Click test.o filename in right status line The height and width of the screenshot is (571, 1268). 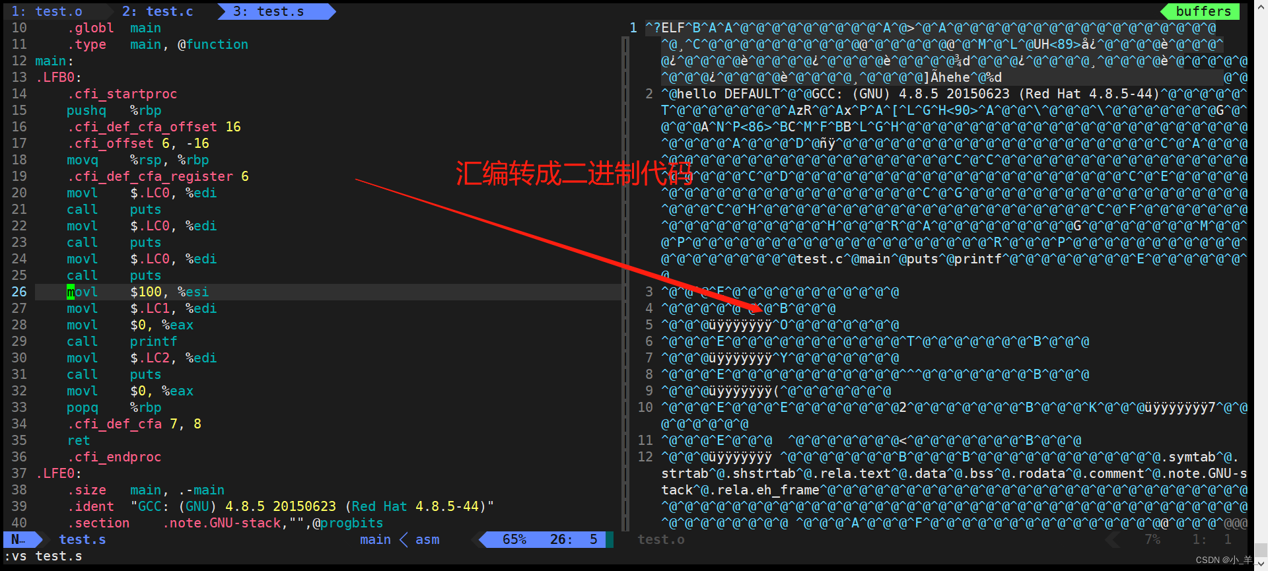point(661,539)
